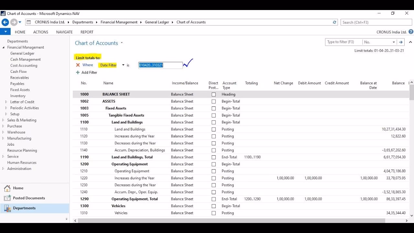Viewport: 414px width, 233px height.
Task: Switch to the NAVIGATE tab
Action: 64,32
